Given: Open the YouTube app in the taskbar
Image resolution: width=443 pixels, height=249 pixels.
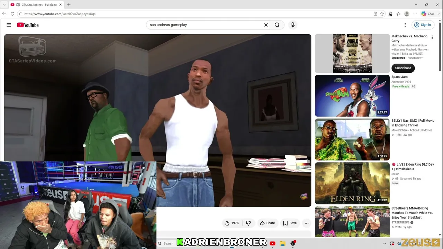Looking at the screenshot, I should click(x=272, y=243).
